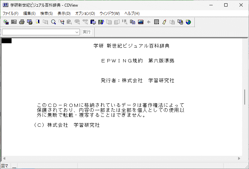Click the horizontal scrollbar right arrow

239,158
